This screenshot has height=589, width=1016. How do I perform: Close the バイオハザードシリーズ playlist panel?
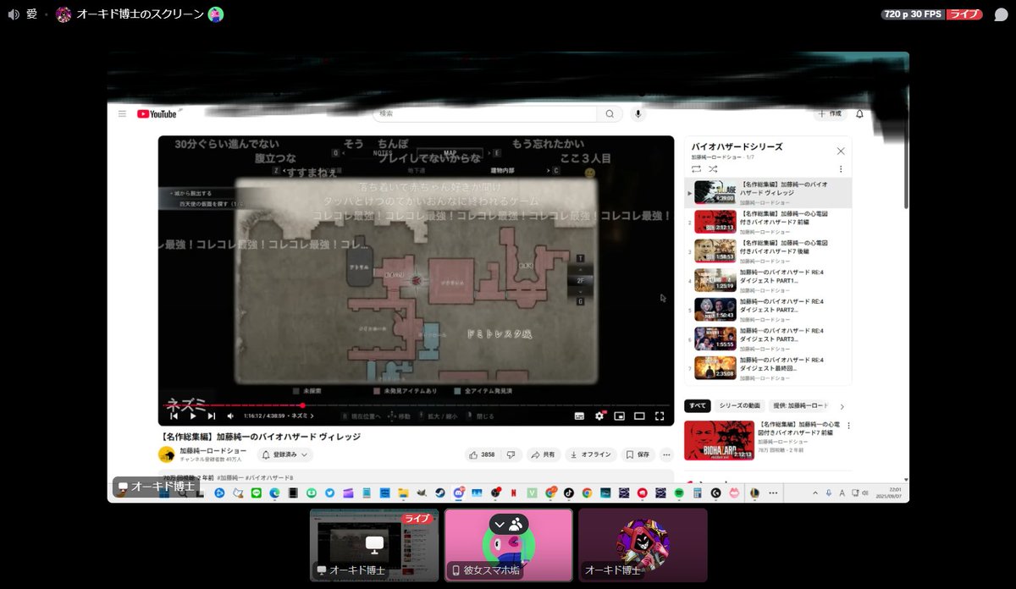(841, 151)
